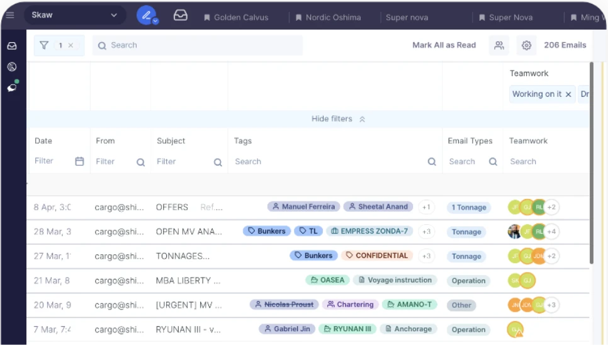Click the compose email pencil icon
The image size is (608, 345).
tap(146, 15)
